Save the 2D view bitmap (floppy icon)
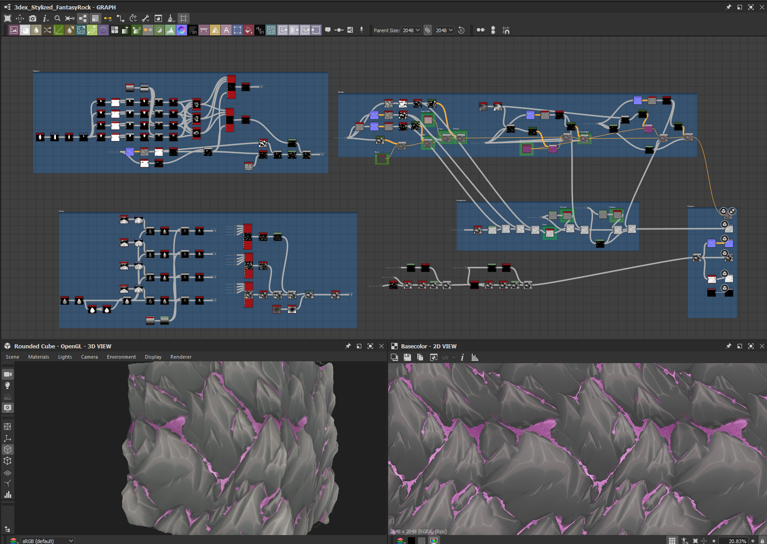The image size is (767, 544). (x=407, y=357)
